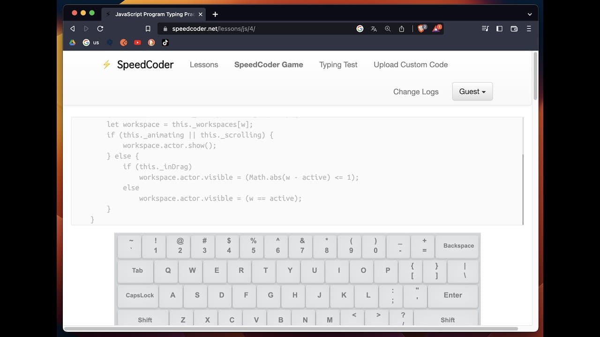The width and height of the screenshot is (600, 337).
Task: Open the DuckDuckGo bookmark icon
Action: click(x=151, y=42)
